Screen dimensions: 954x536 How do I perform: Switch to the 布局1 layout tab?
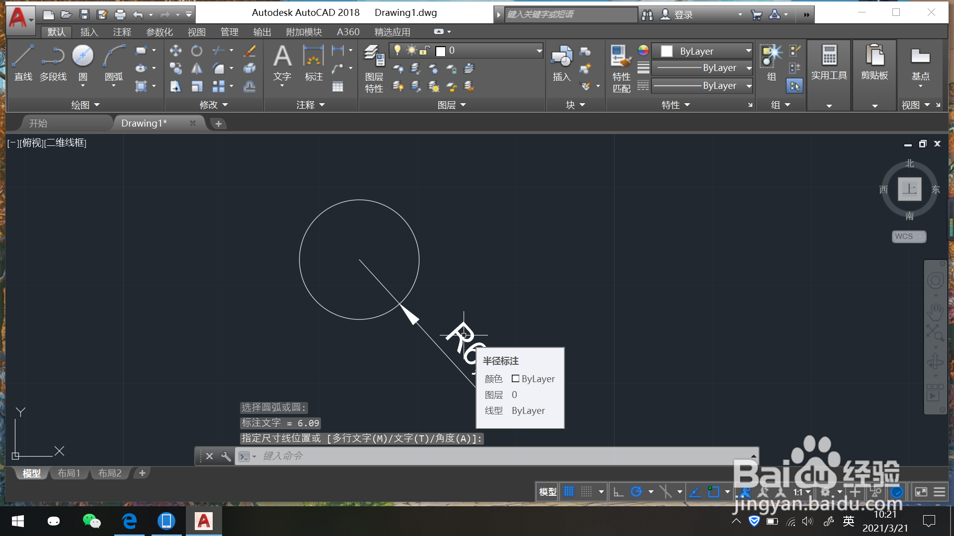coord(69,473)
